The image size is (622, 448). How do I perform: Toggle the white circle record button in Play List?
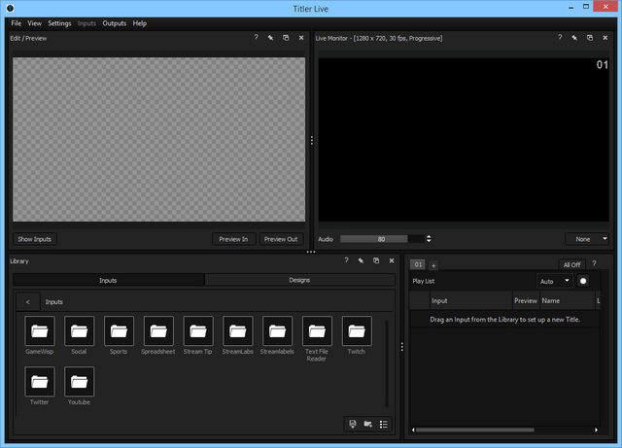point(583,281)
